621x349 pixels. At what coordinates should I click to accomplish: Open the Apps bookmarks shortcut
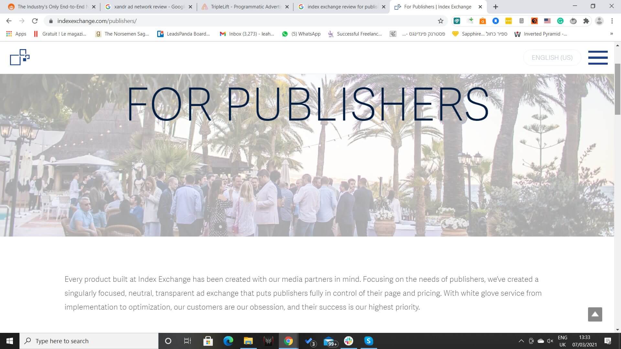16,34
